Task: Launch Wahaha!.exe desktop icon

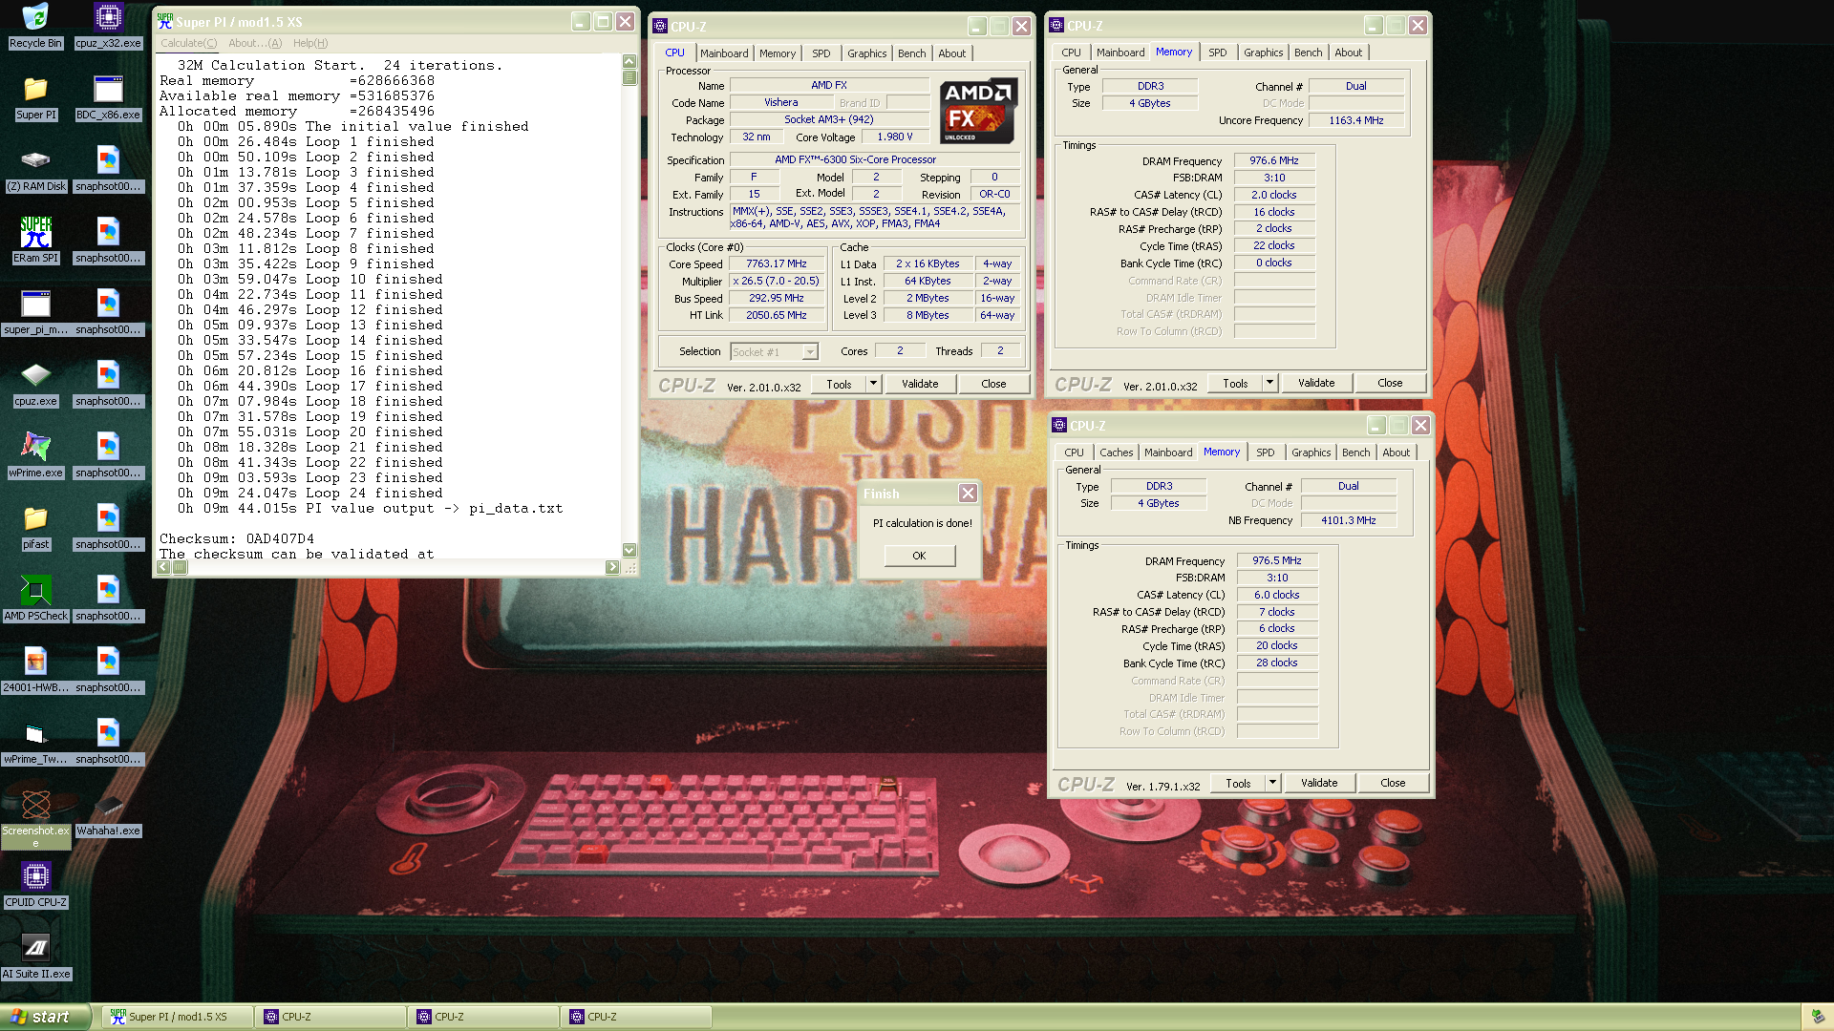Action: pyautogui.click(x=108, y=813)
